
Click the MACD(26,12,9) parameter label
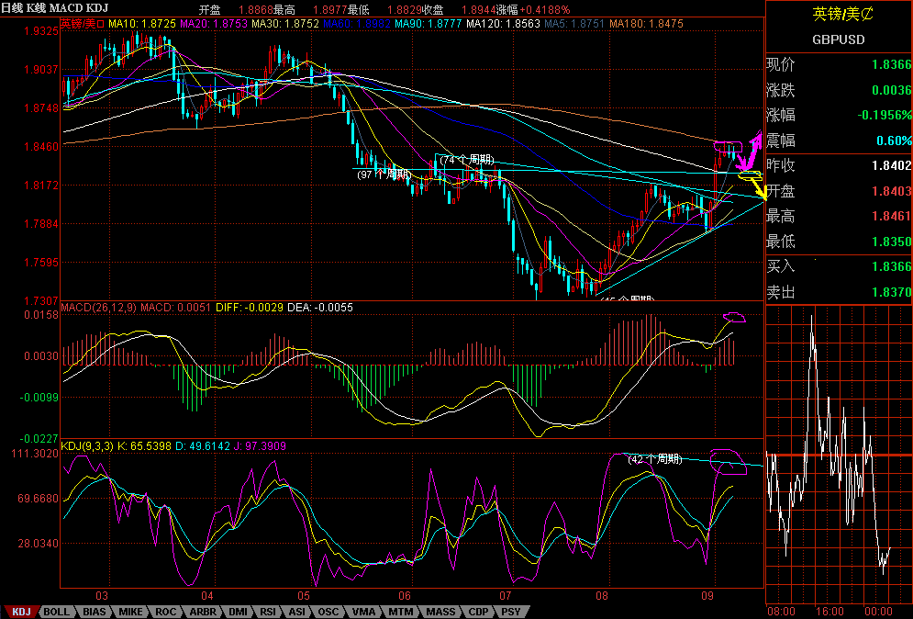click(x=98, y=308)
